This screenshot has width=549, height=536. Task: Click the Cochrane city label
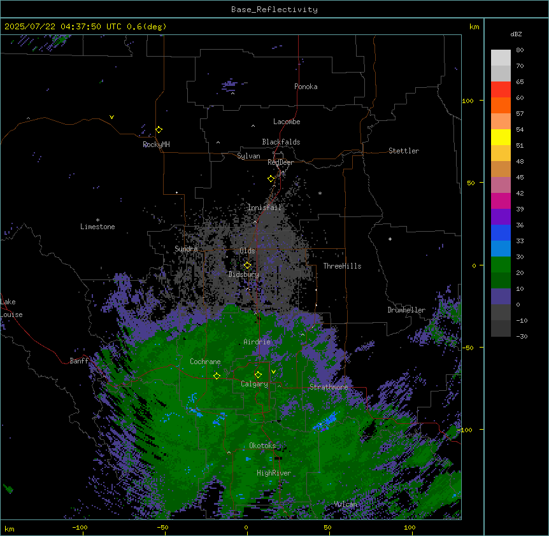coord(205,362)
